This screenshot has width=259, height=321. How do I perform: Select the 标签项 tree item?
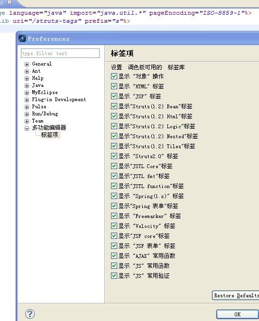pyautogui.click(x=49, y=135)
